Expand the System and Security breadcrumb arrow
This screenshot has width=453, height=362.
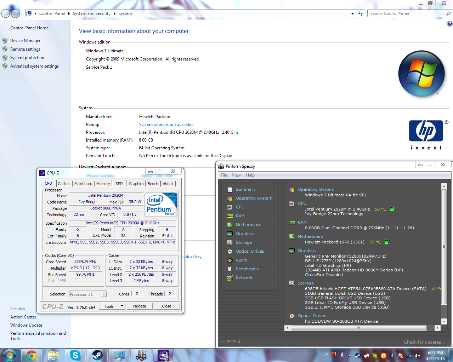tap(114, 13)
